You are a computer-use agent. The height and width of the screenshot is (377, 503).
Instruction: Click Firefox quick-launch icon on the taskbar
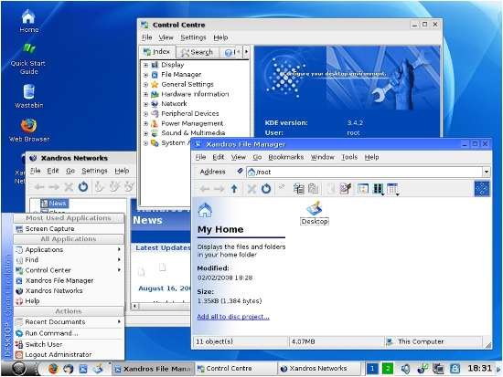pyautogui.click(x=53, y=369)
